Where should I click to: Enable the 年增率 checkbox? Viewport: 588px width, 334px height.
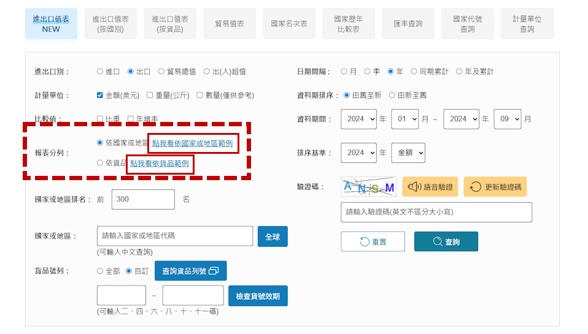point(131,119)
